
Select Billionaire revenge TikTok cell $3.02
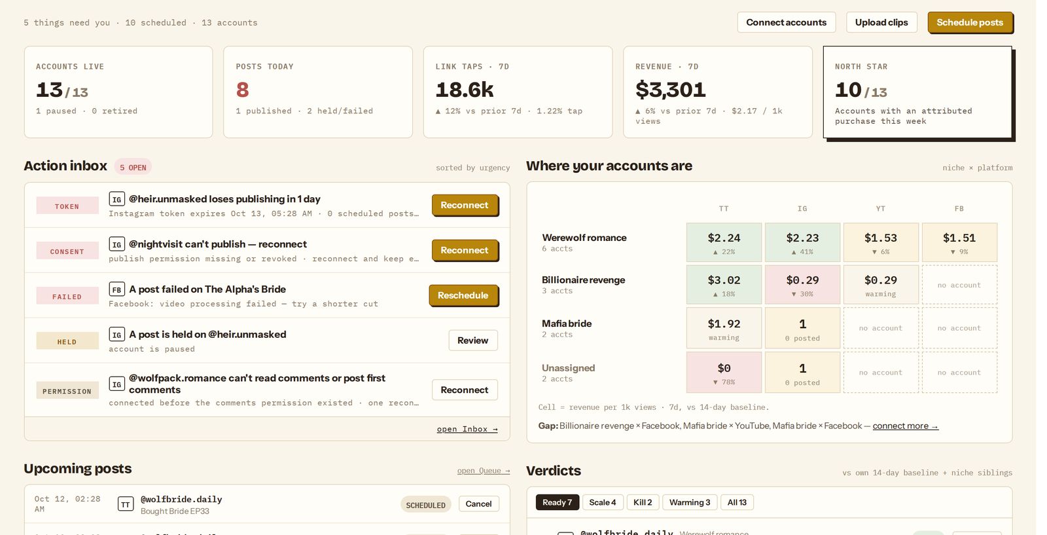(724, 285)
